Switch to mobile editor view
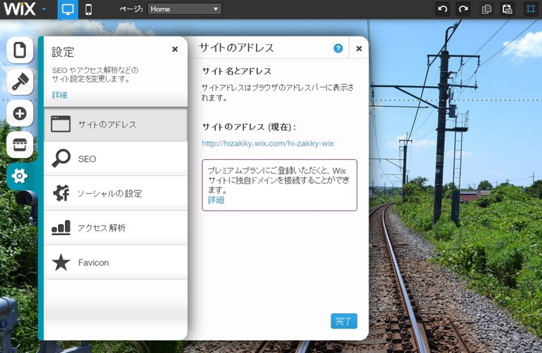This screenshot has width=542, height=353. 89,9
